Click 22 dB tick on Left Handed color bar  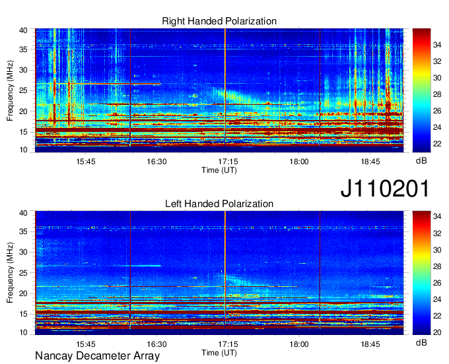pos(437,316)
